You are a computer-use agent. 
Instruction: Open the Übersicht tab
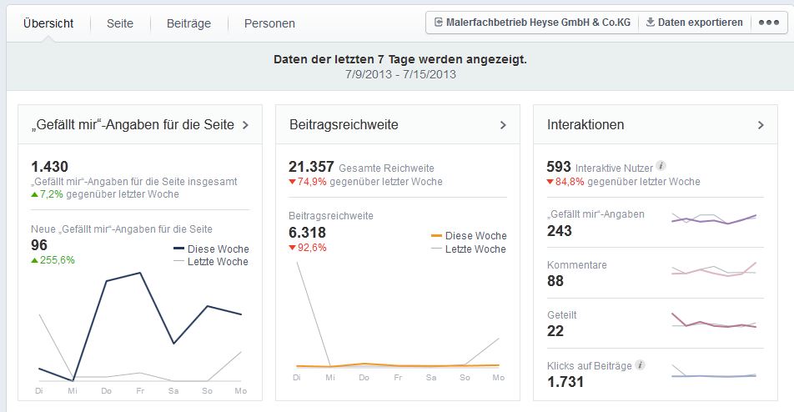pos(48,23)
